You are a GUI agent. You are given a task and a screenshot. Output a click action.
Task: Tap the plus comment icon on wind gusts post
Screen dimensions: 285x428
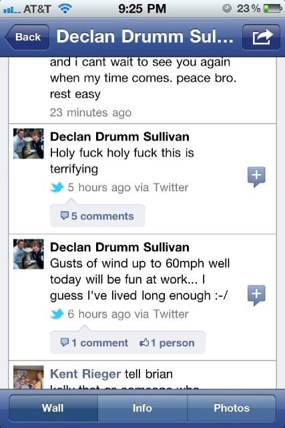[x=256, y=296]
